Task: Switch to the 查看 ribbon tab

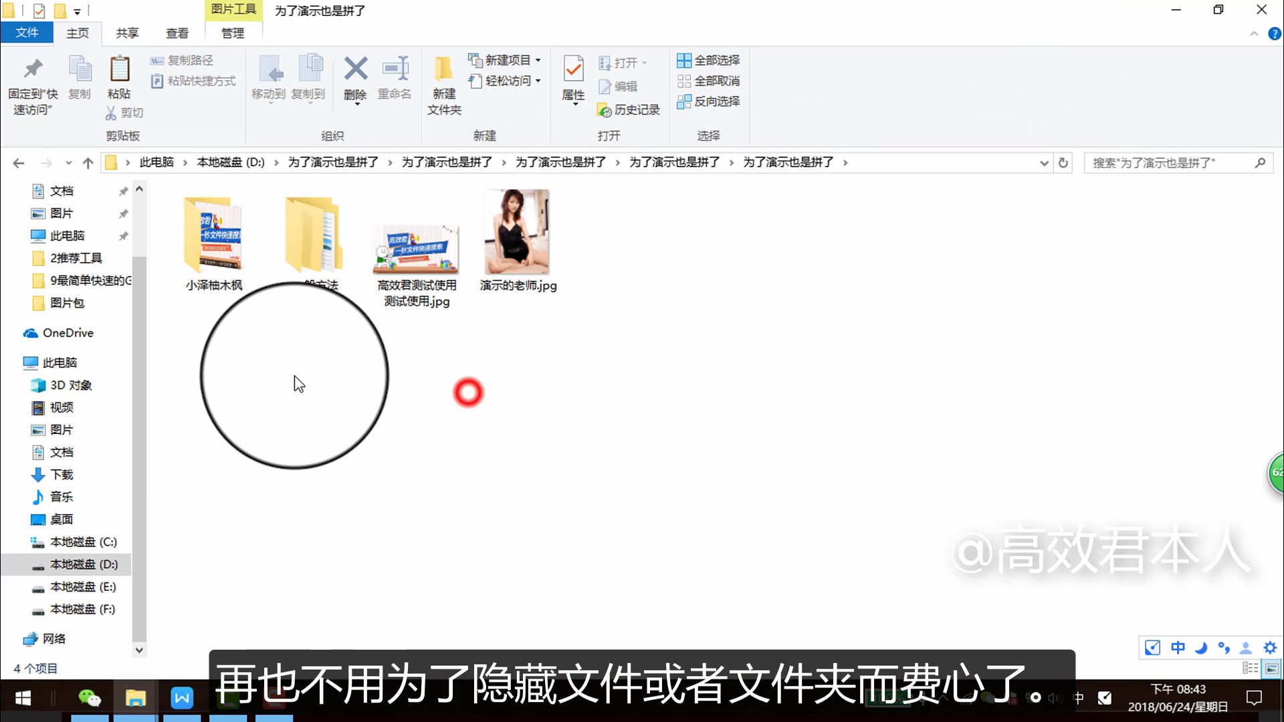Action: (177, 33)
